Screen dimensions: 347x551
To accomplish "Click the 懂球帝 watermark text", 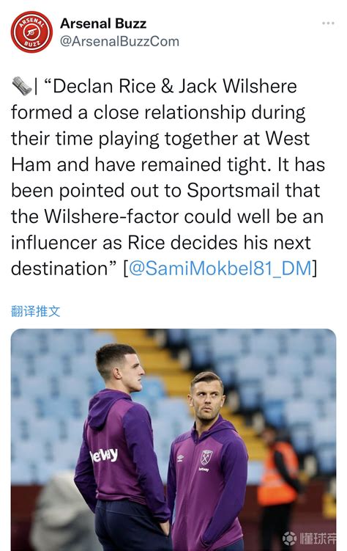I will coord(318,539).
